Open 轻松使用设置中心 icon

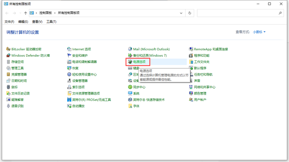(69, 74)
